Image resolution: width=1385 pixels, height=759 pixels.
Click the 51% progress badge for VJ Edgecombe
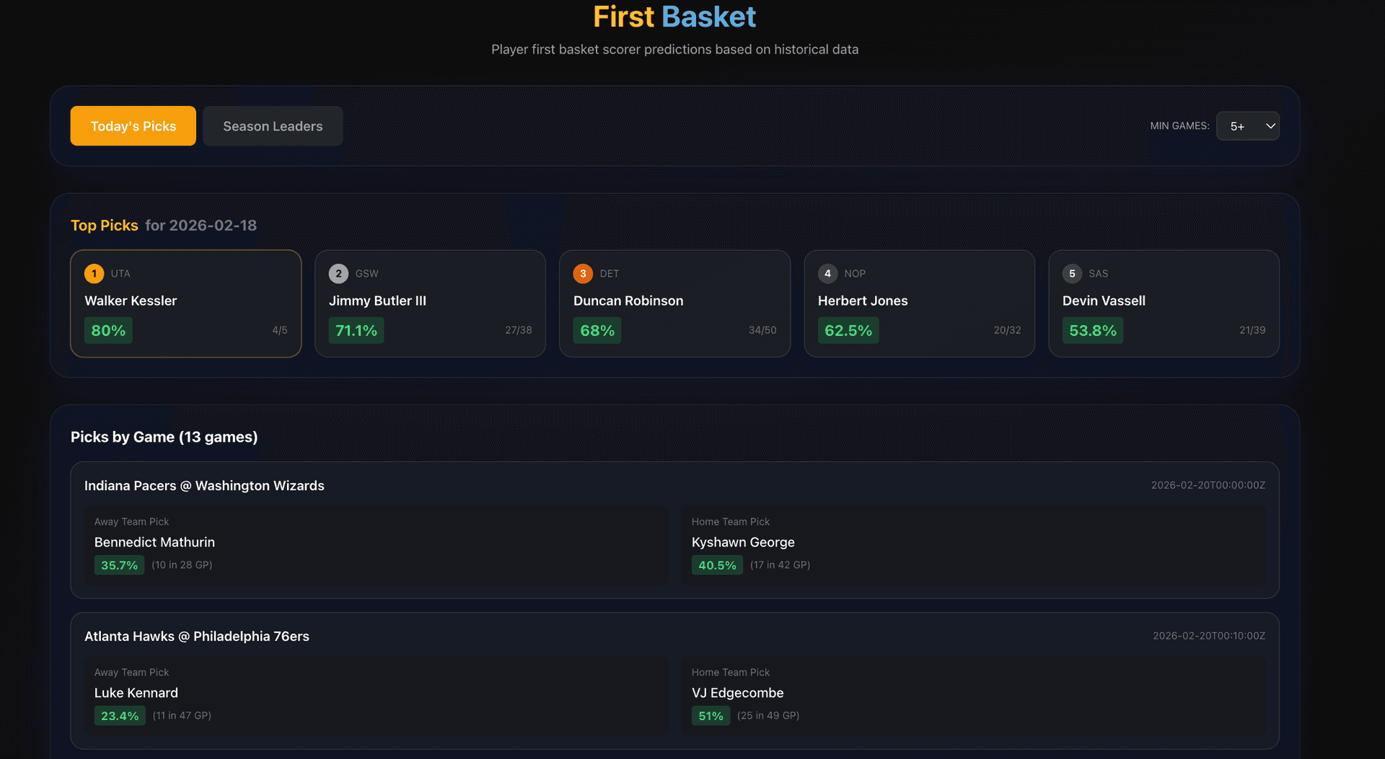coord(710,716)
